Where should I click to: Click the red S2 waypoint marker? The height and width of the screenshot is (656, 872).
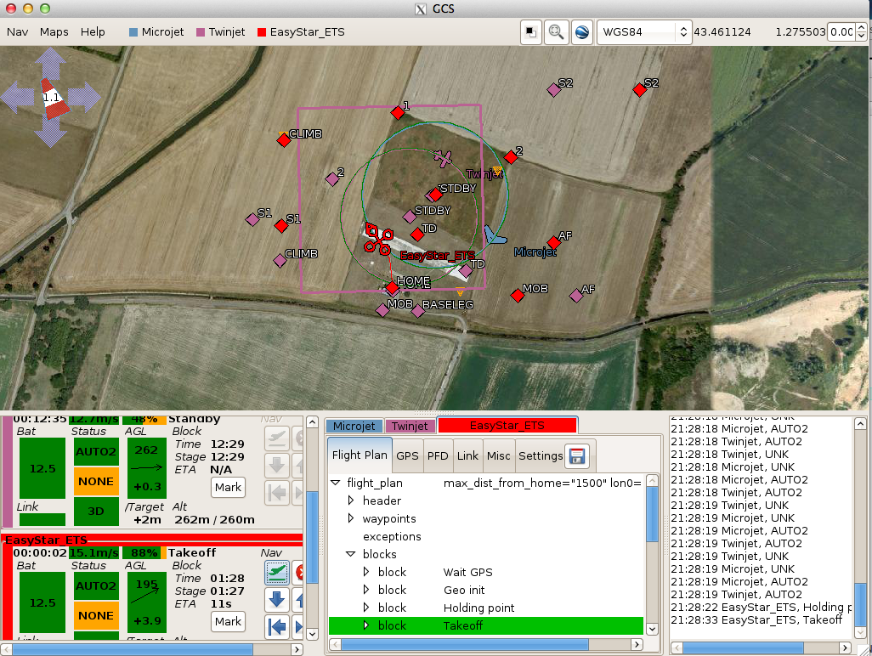coord(639,89)
